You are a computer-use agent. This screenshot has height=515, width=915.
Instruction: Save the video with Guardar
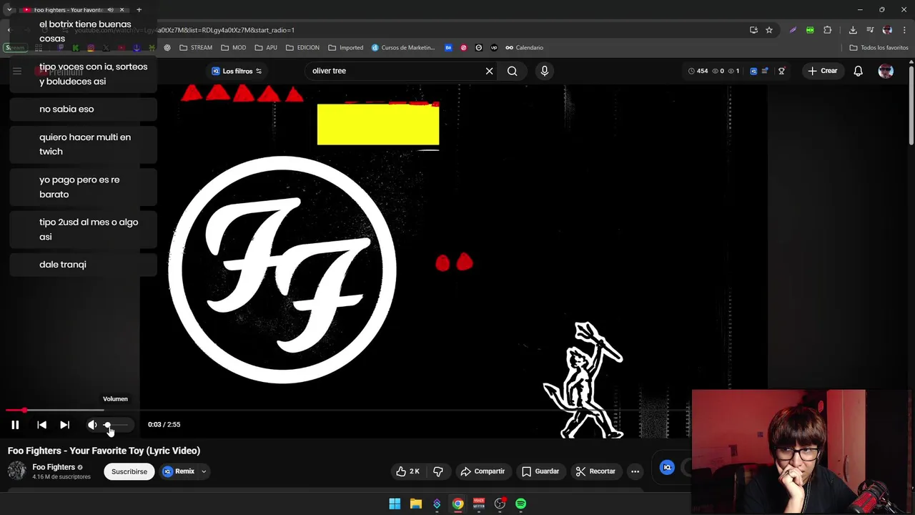pyautogui.click(x=540, y=471)
